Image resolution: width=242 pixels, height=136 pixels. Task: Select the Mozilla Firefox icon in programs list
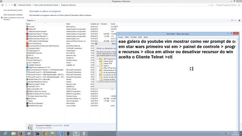27,79
